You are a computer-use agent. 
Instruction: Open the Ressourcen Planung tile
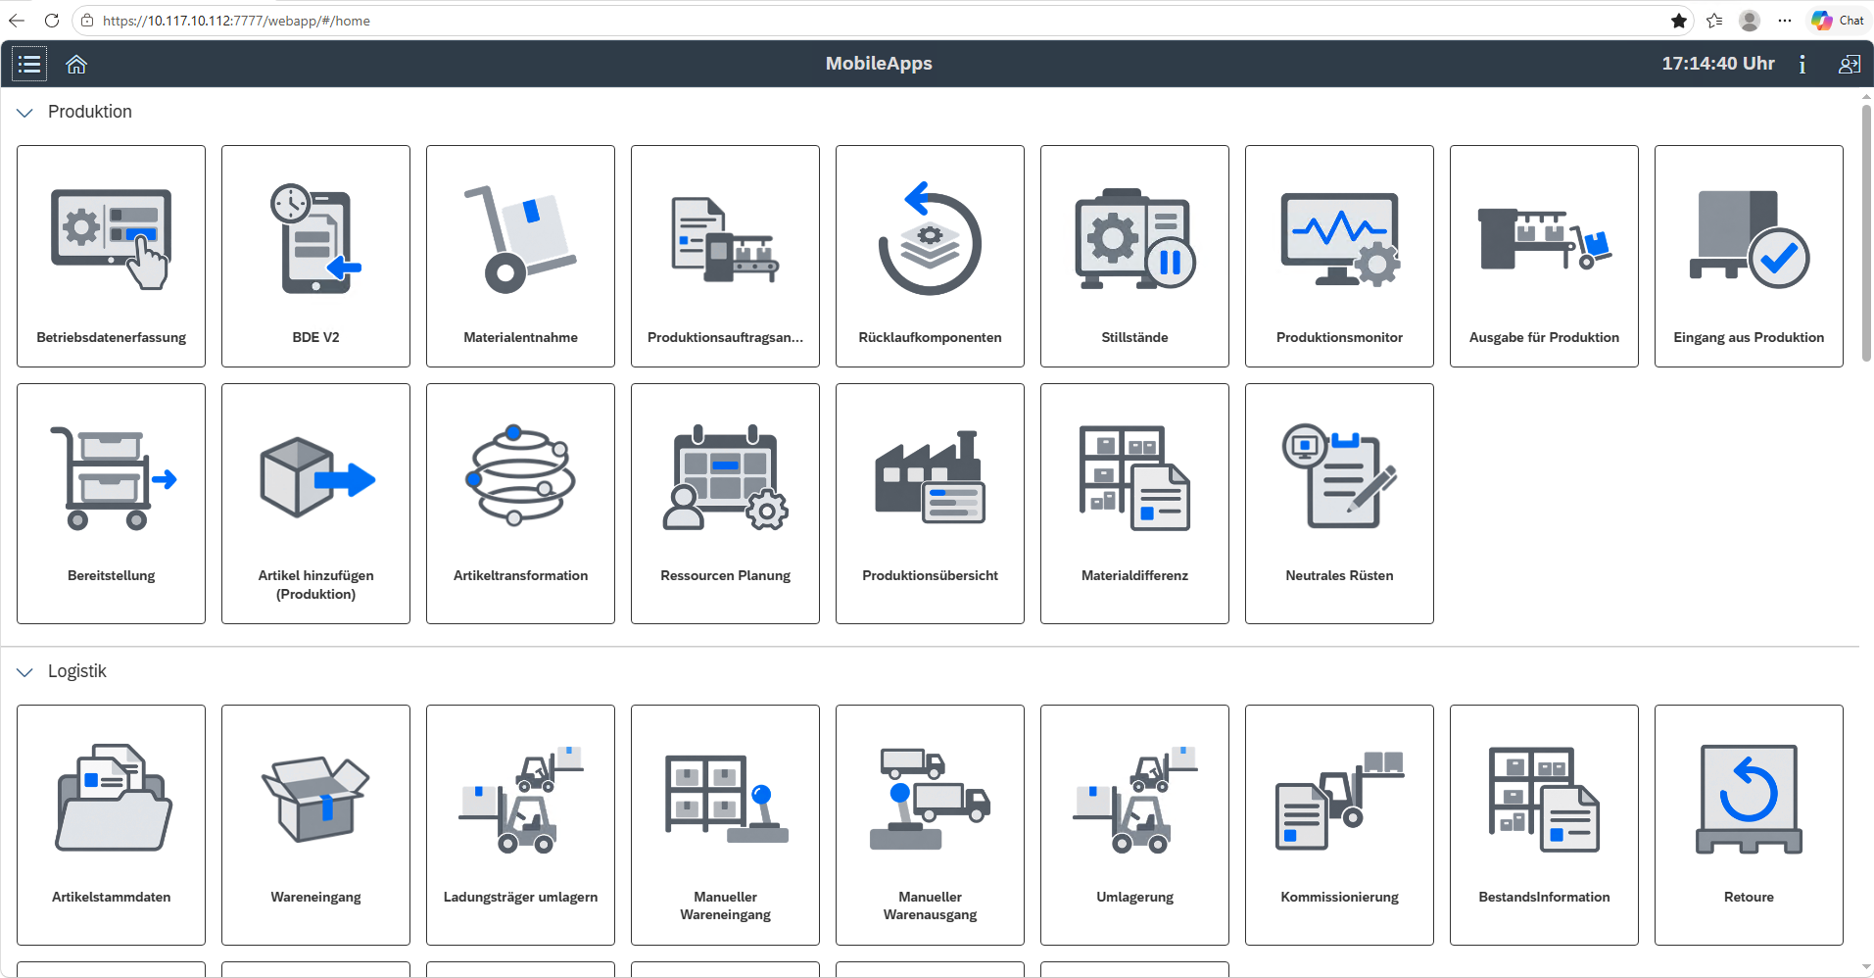click(725, 504)
